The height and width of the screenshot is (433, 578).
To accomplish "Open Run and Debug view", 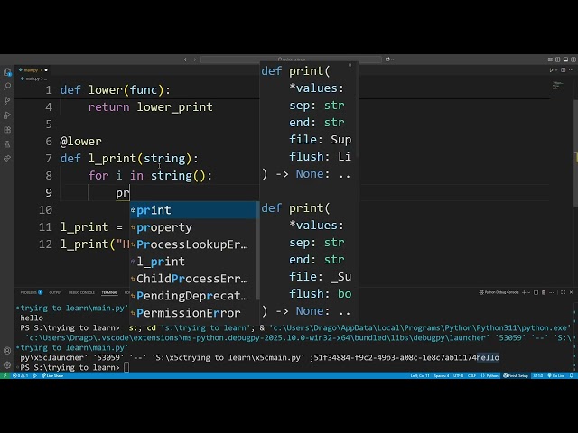I will 7,115.
